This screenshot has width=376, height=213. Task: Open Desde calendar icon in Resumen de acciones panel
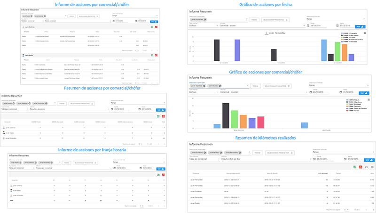pos(112,109)
